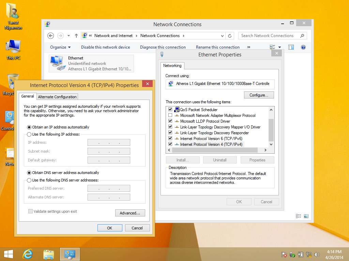Image resolution: width=349 pixels, height=261 pixels.
Task: Click the Configure... button
Action: point(259,95)
